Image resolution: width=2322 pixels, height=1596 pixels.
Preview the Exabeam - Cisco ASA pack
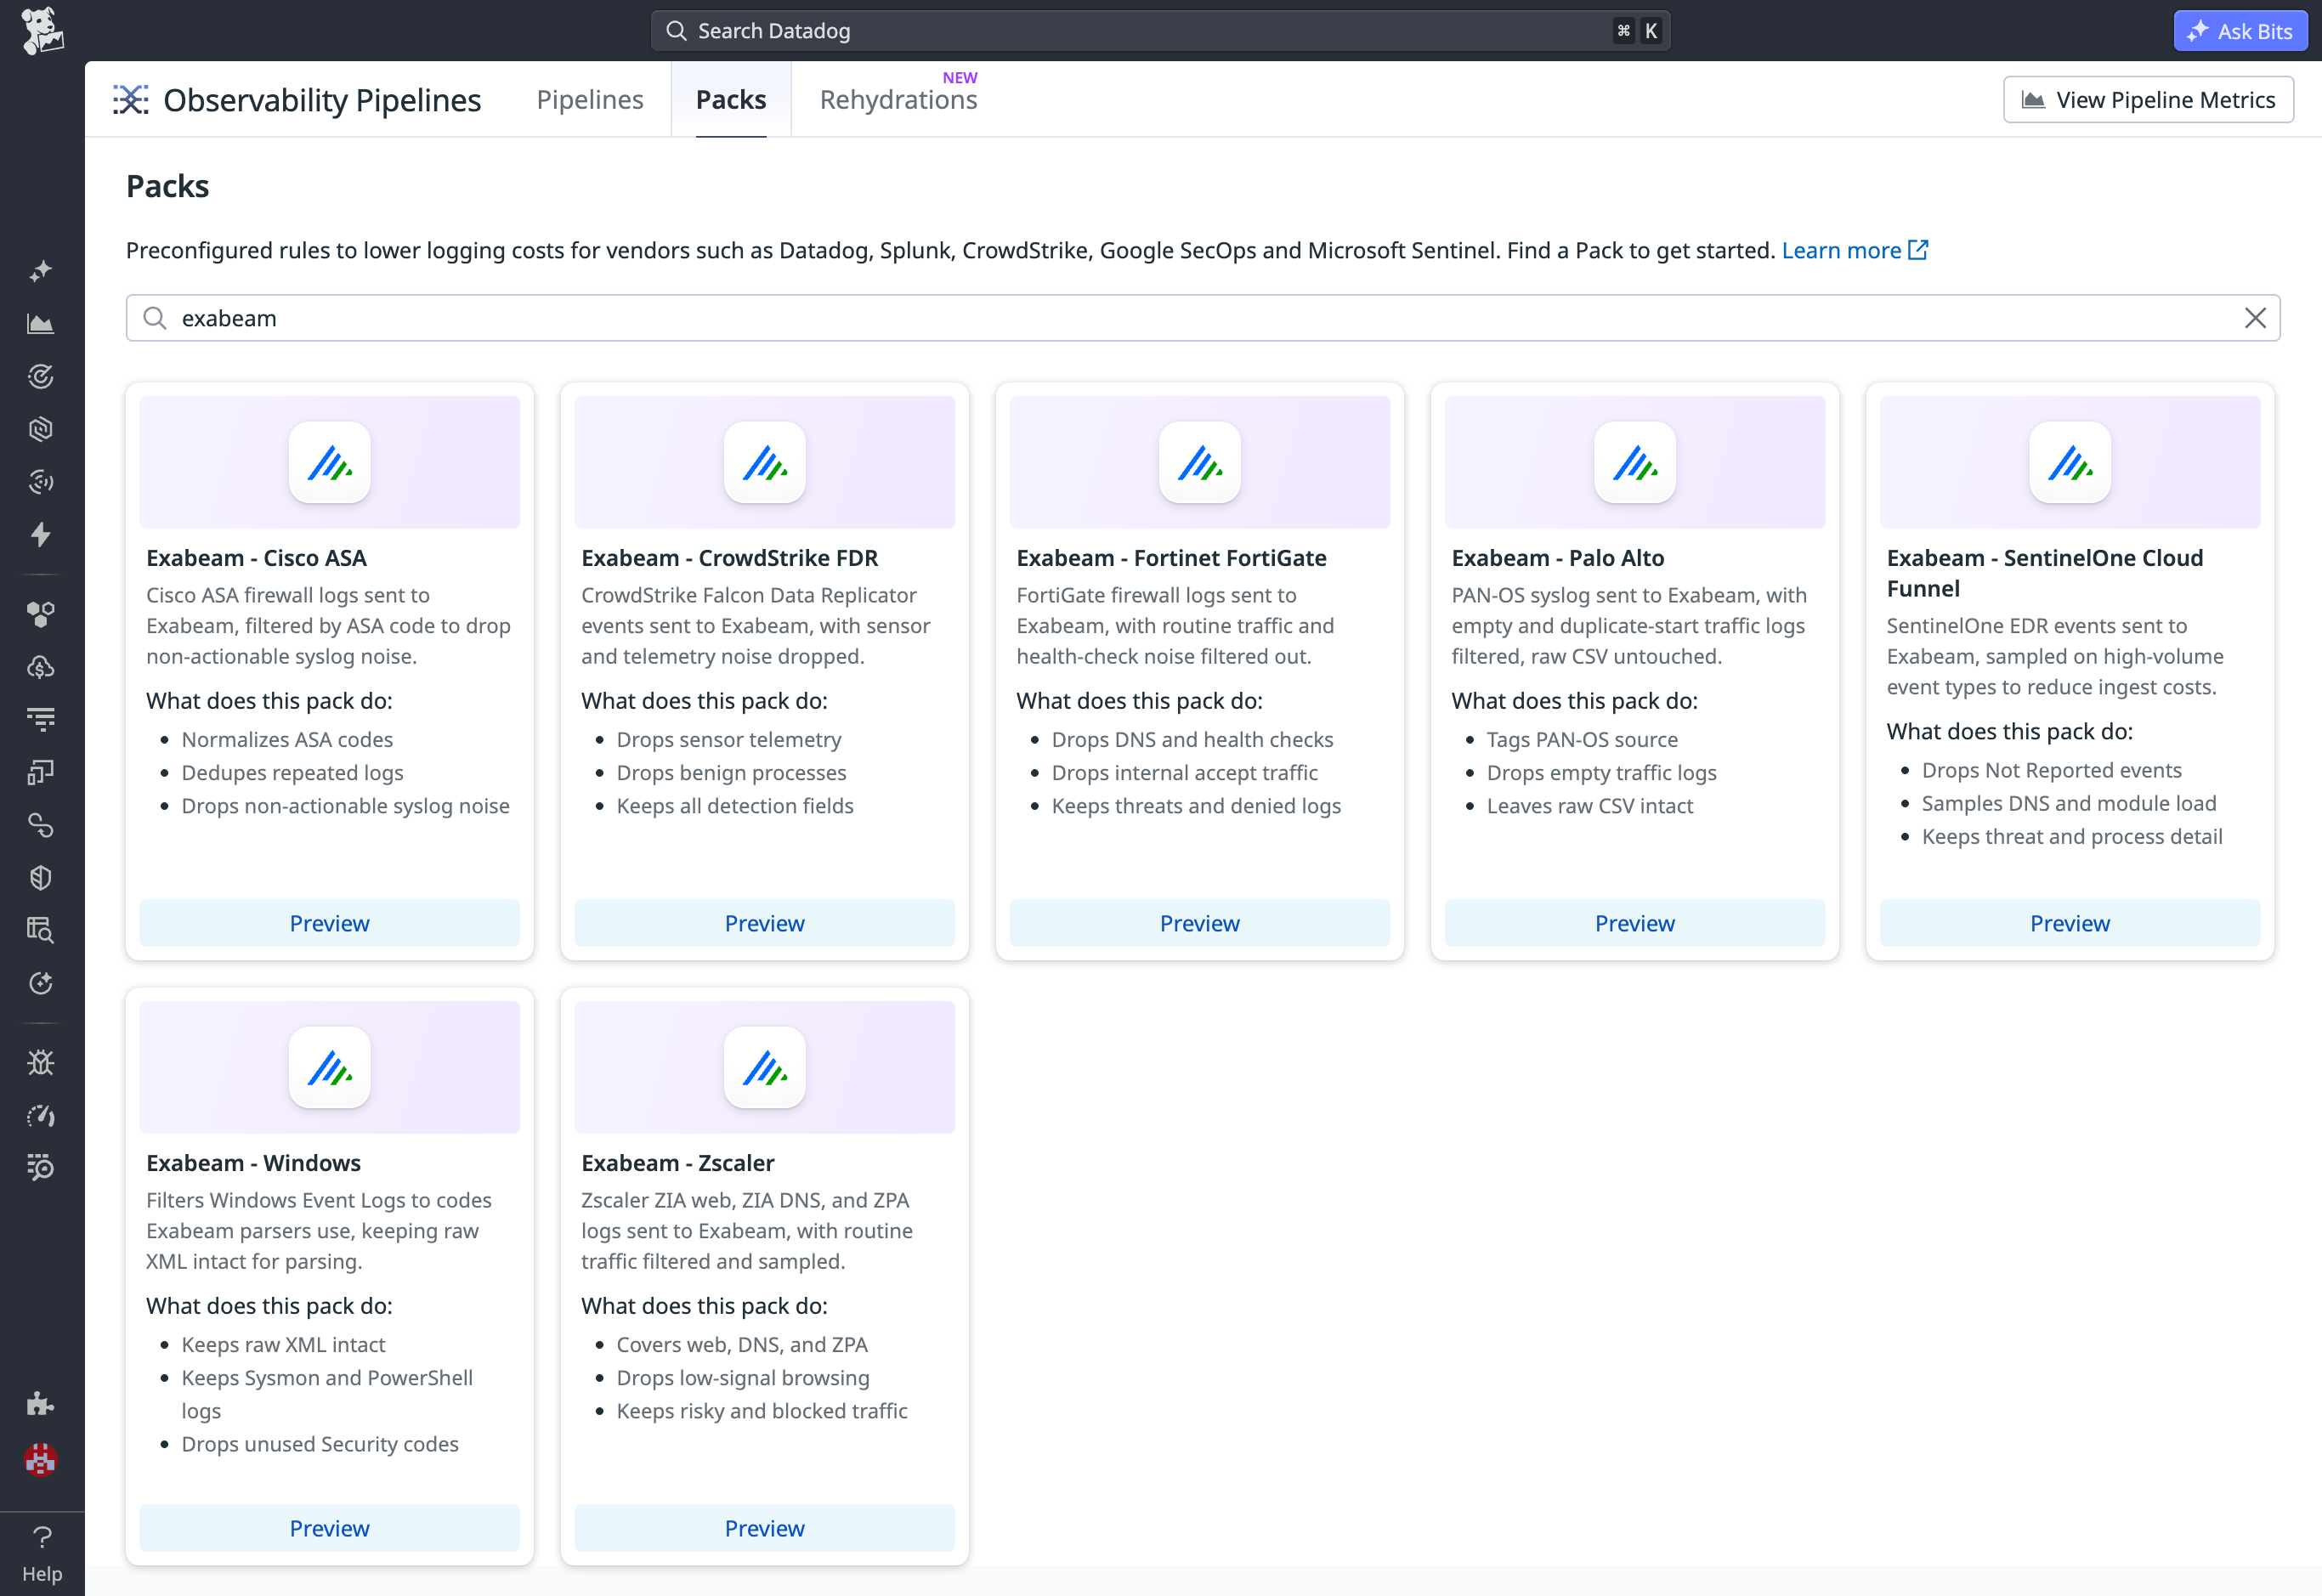click(329, 923)
